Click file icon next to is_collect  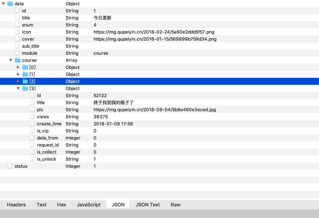click(x=32, y=152)
